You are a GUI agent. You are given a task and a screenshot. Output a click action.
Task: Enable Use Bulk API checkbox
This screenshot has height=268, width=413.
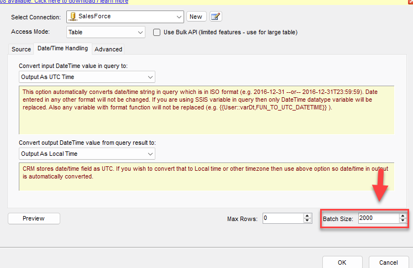(157, 32)
